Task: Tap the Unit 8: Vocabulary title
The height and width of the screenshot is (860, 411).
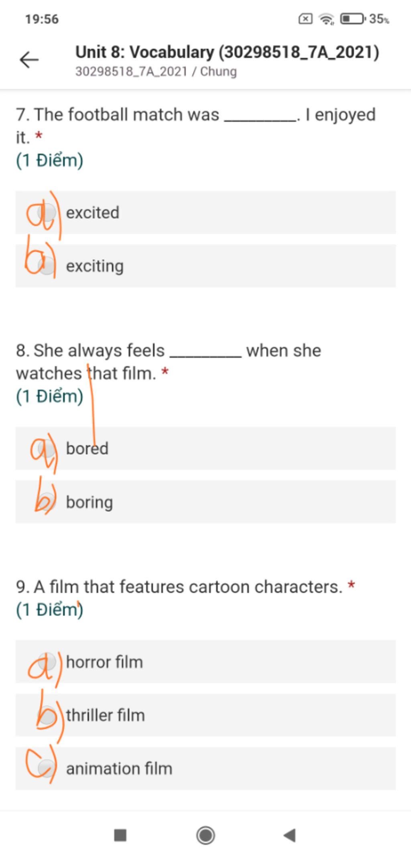Action: (227, 52)
